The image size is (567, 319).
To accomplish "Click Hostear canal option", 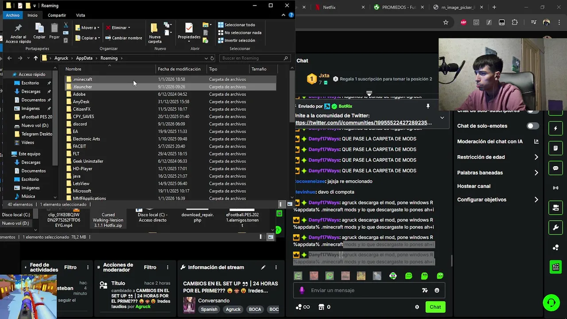I will coord(474,186).
